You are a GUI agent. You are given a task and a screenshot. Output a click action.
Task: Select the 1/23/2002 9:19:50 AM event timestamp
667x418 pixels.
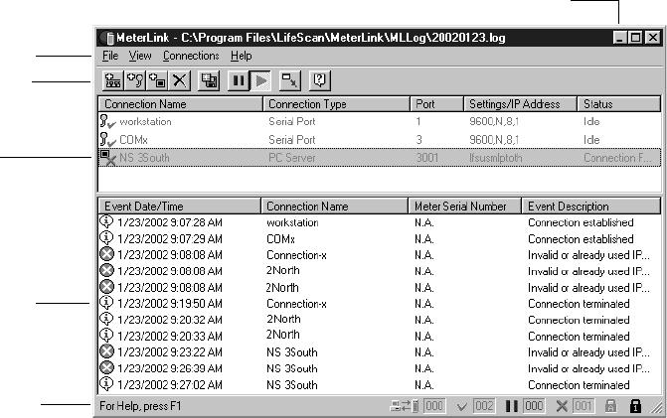click(x=170, y=304)
